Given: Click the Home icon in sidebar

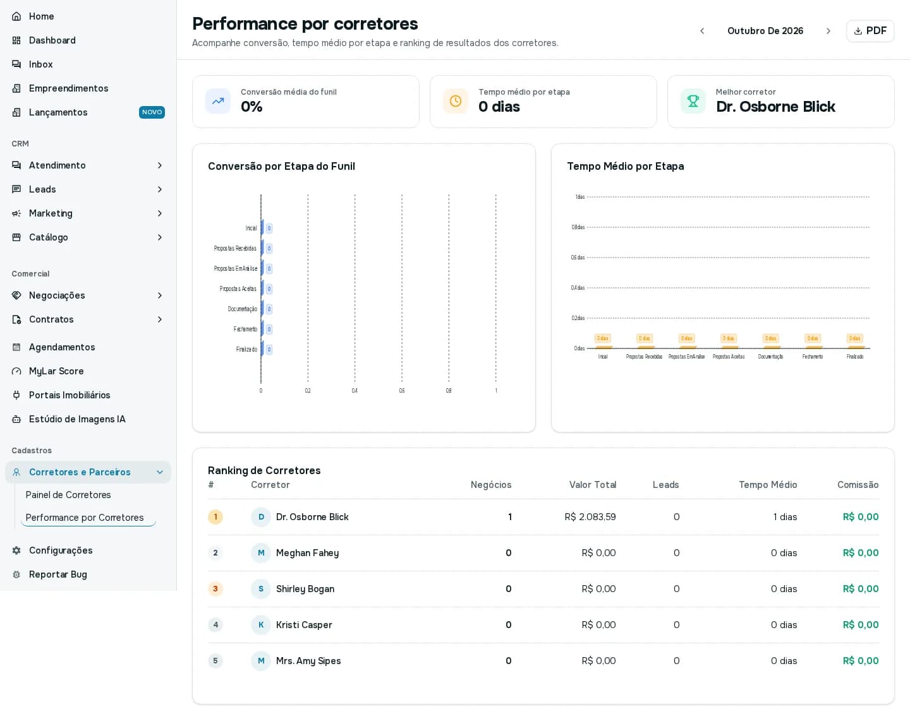Looking at the screenshot, I should coord(16,16).
